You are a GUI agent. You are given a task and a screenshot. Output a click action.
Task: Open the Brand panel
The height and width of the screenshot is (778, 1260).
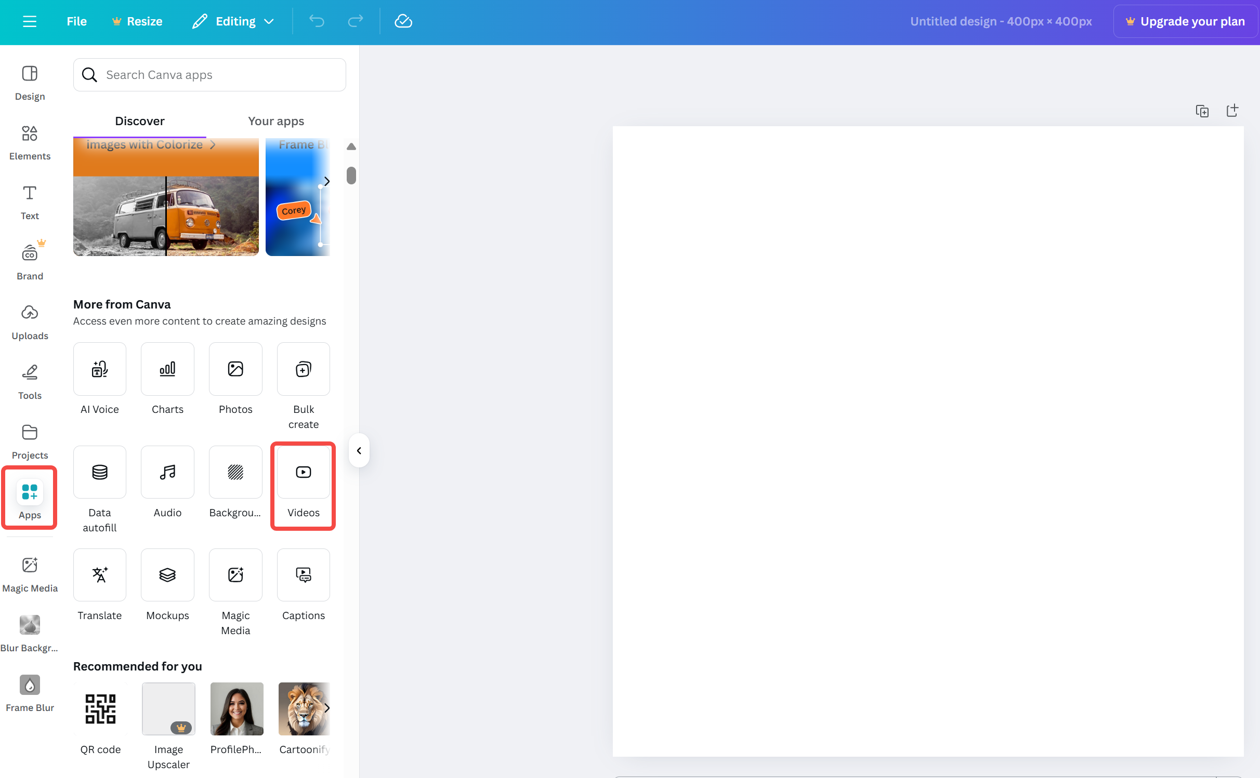tap(29, 261)
